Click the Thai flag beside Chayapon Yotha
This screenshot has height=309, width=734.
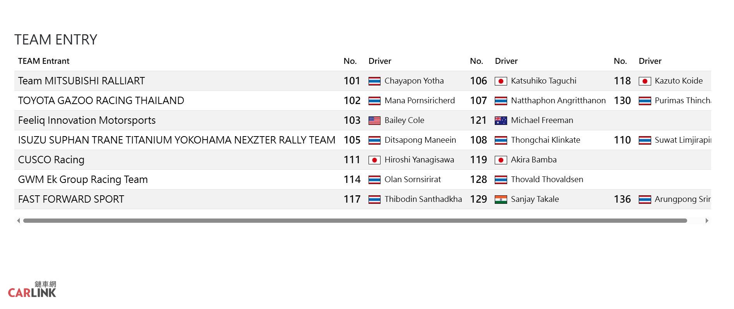(374, 81)
